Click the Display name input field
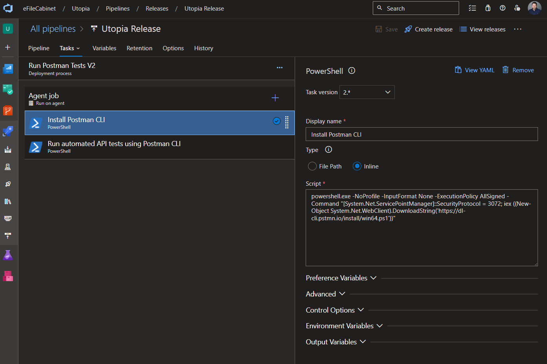Screen dimensions: 547x364 pyautogui.click(x=422, y=134)
